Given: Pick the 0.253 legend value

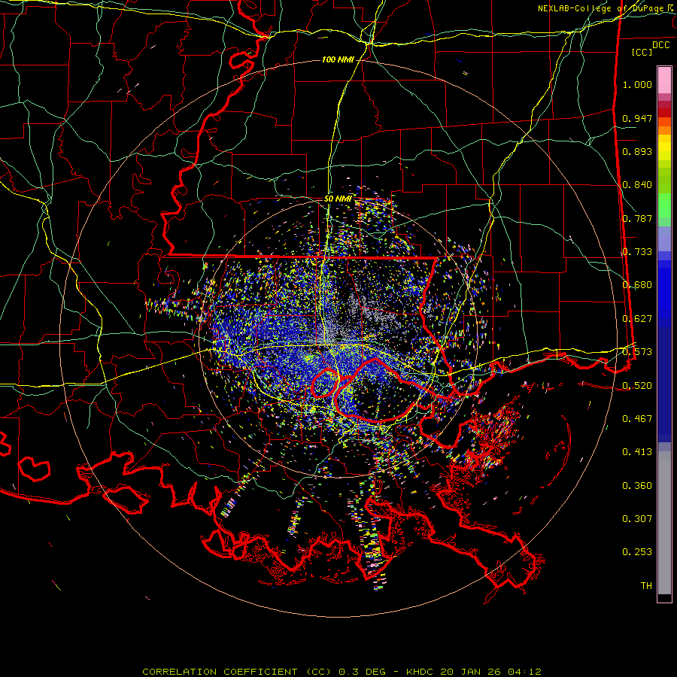Looking at the screenshot, I should (x=637, y=552).
